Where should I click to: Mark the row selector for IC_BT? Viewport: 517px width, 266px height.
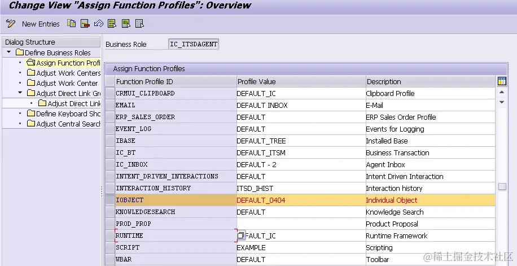(110, 153)
